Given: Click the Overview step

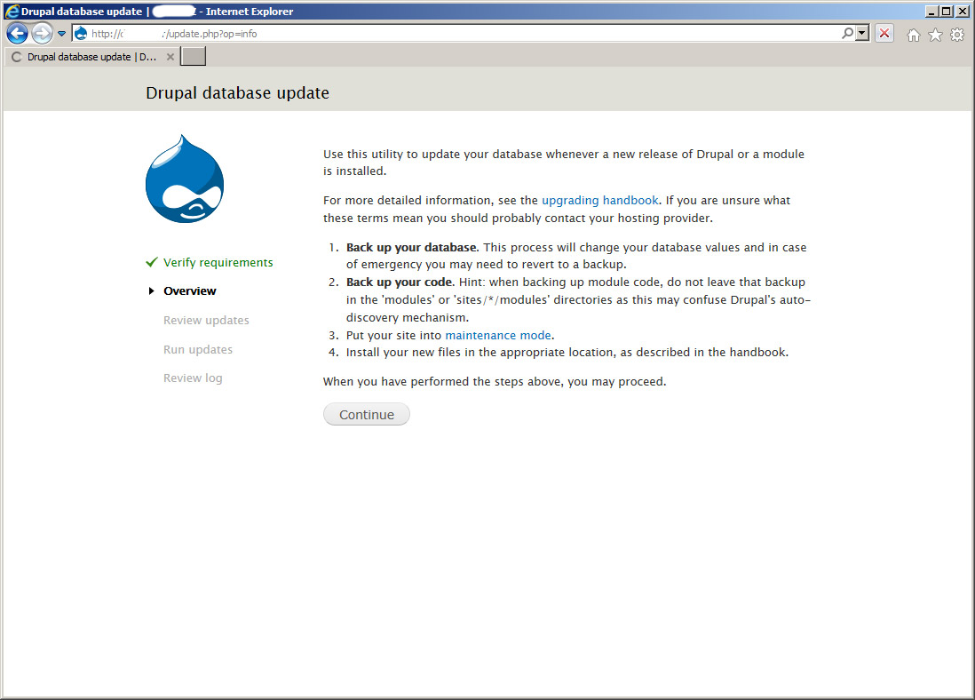Looking at the screenshot, I should pos(190,291).
